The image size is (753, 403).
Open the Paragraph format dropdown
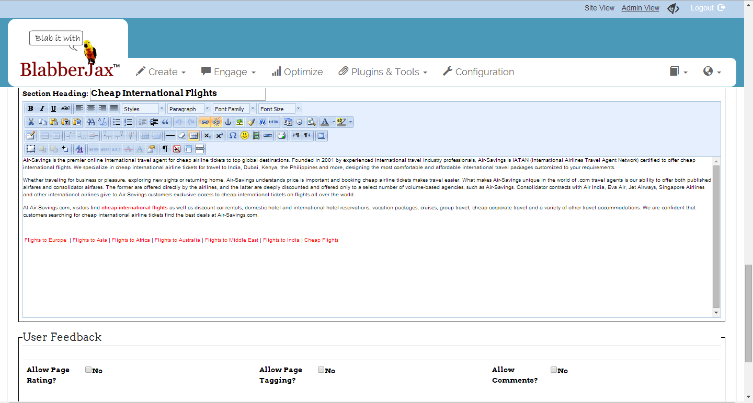(189, 109)
